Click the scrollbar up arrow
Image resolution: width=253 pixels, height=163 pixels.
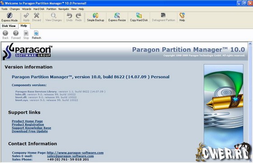[x=250, y=43]
